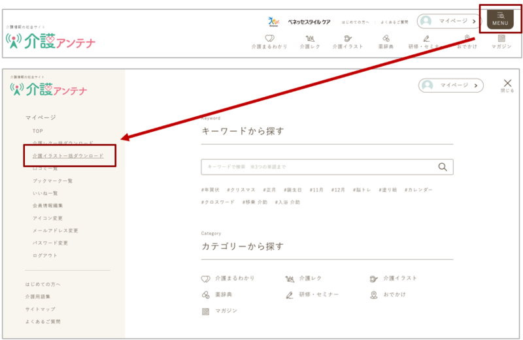Viewport: 523px width, 340px height.
Task: Open サイトマップ link in sidebar footer
Action: [x=40, y=309]
